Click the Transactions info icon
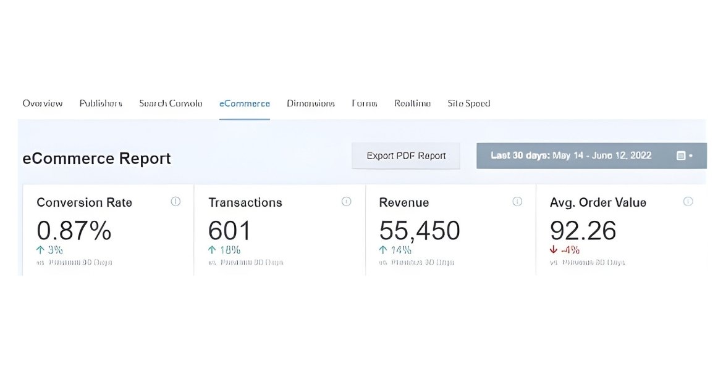The width and height of the screenshot is (718, 372). 346,201
